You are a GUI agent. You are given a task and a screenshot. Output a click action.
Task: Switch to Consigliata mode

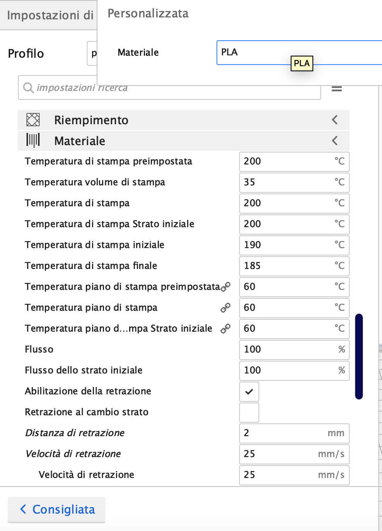(x=56, y=510)
